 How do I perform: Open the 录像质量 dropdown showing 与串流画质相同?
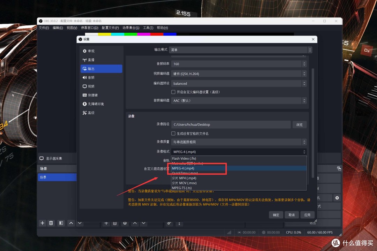point(239,142)
